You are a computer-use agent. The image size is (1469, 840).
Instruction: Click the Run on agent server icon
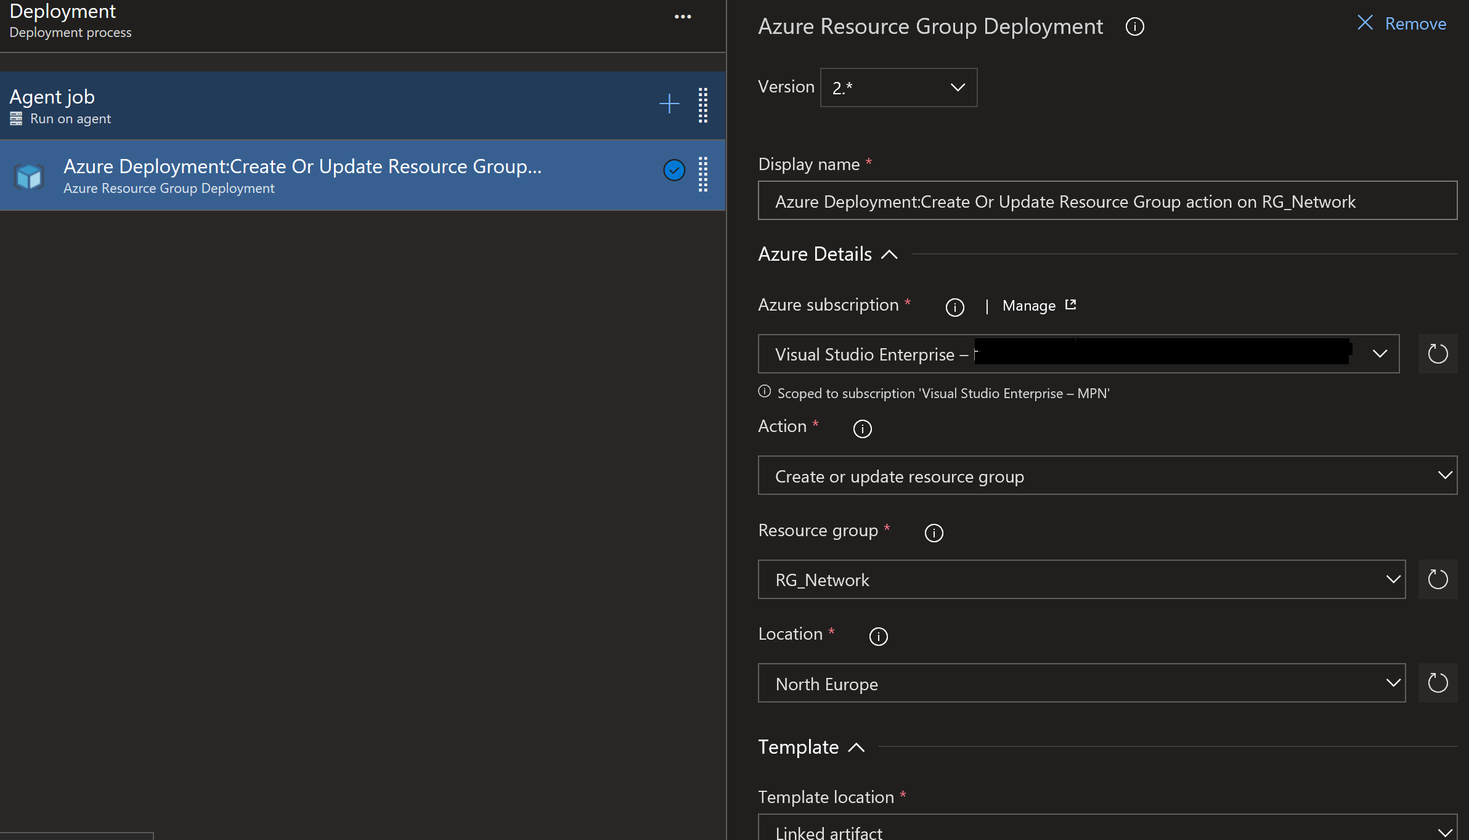tap(16, 118)
